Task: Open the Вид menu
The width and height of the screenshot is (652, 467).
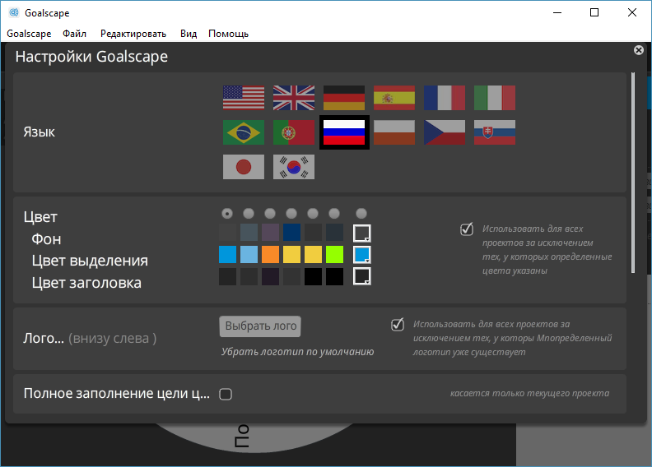Action: click(189, 34)
